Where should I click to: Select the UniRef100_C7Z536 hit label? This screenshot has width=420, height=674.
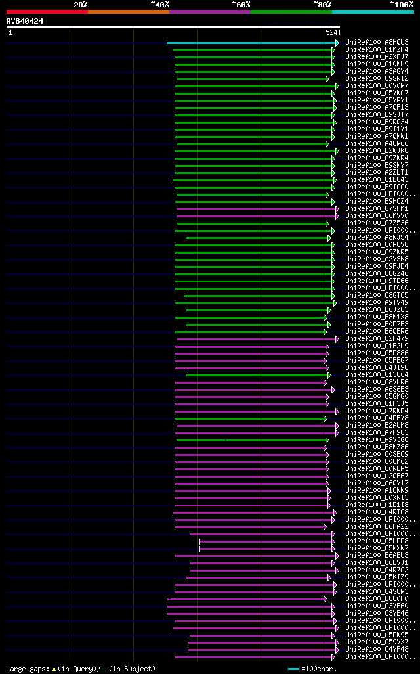(x=377, y=223)
